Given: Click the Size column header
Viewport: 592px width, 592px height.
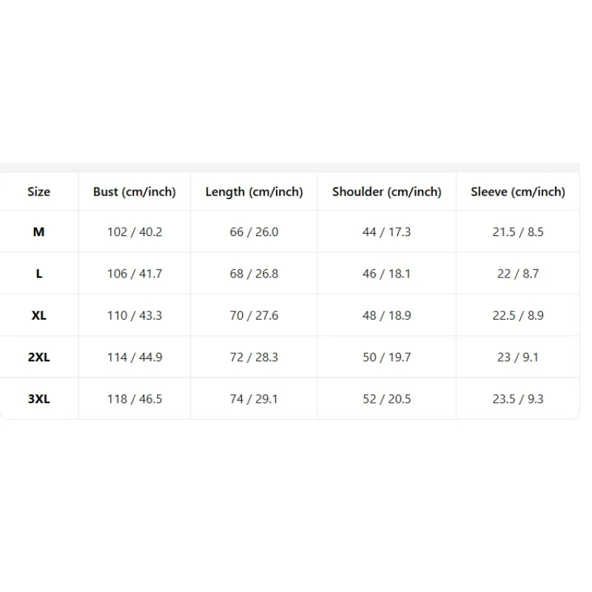Looking at the screenshot, I should coord(39,192).
